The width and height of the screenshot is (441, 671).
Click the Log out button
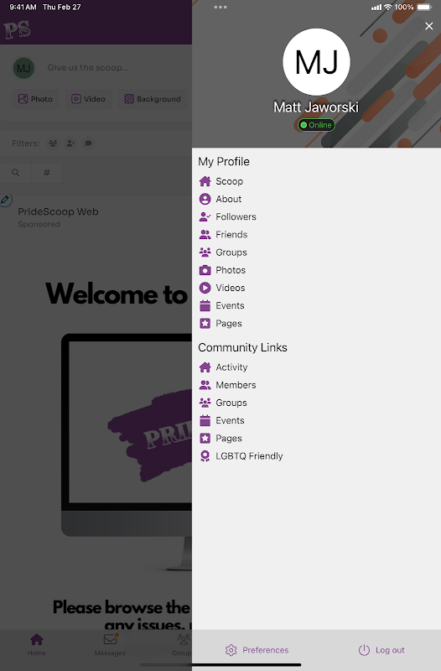tap(381, 650)
